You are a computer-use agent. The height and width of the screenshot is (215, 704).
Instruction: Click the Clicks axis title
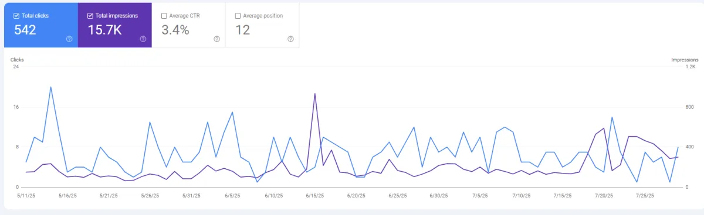pos(17,60)
